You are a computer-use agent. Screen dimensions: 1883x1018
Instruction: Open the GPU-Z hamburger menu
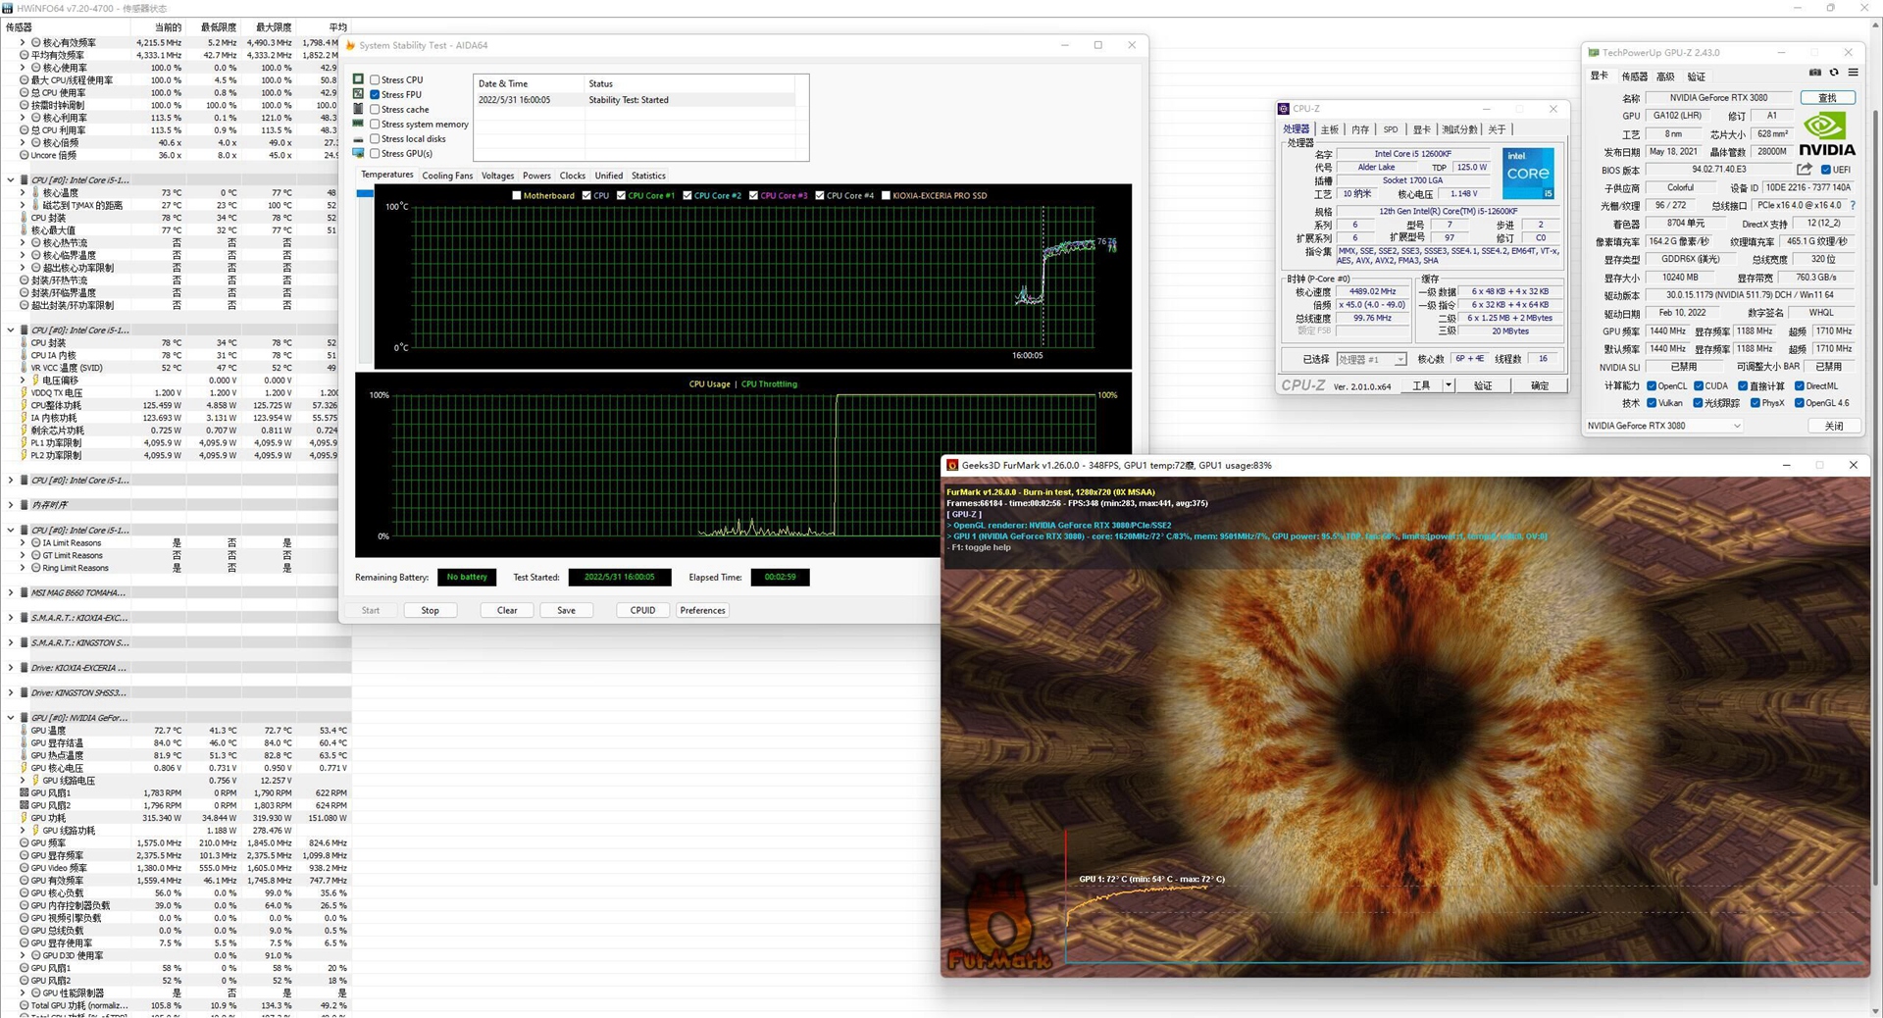[1853, 73]
